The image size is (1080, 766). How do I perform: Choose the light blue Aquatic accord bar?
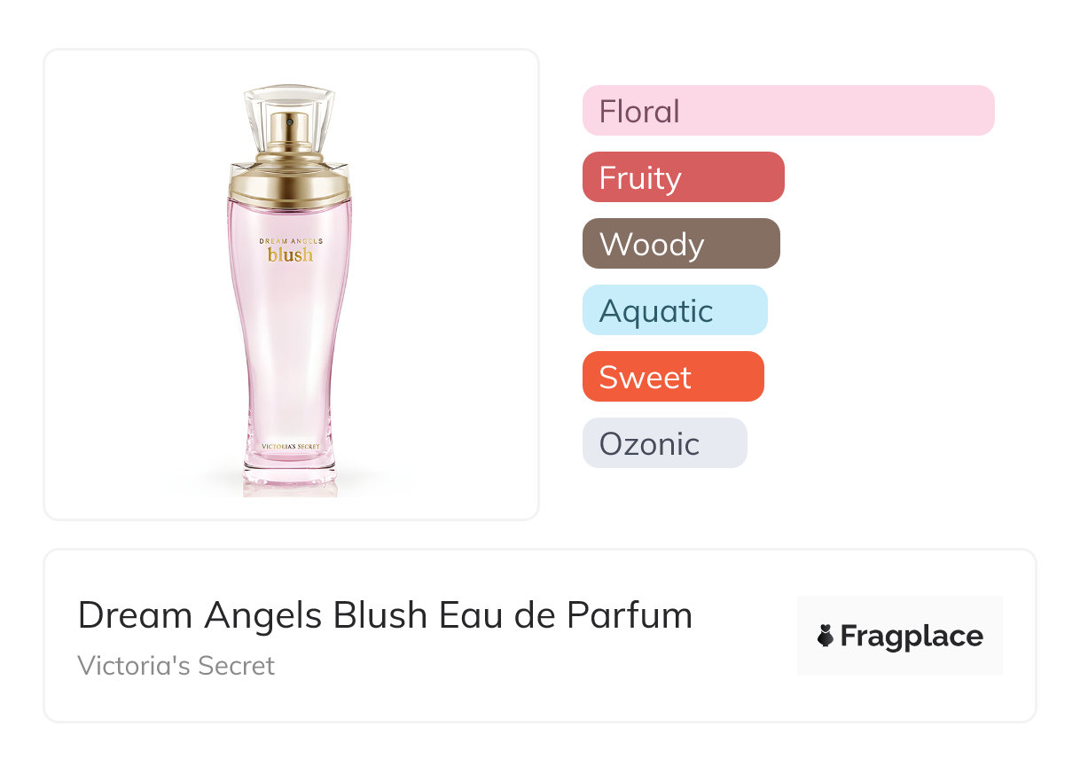pos(674,310)
